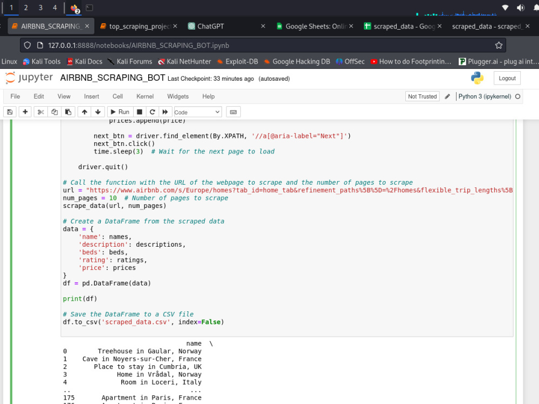Open the Insert menu

point(92,96)
